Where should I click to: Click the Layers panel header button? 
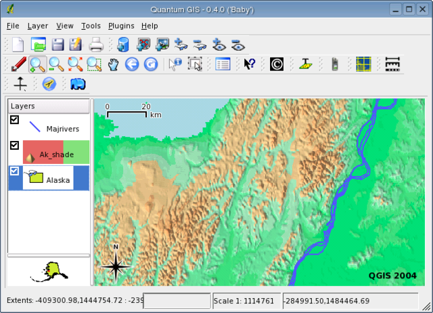click(48, 106)
